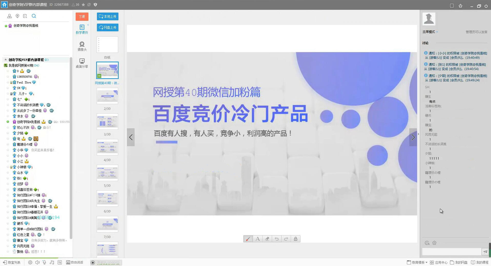
Task: Click the recording indicator button
Action: pyautogui.click(x=93, y=262)
